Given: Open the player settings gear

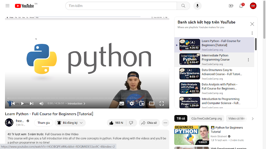Looking at the screenshot, I should point(132,103).
